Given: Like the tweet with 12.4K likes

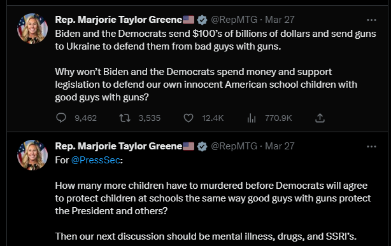Looking at the screenshot, I should tap(188, 118).
